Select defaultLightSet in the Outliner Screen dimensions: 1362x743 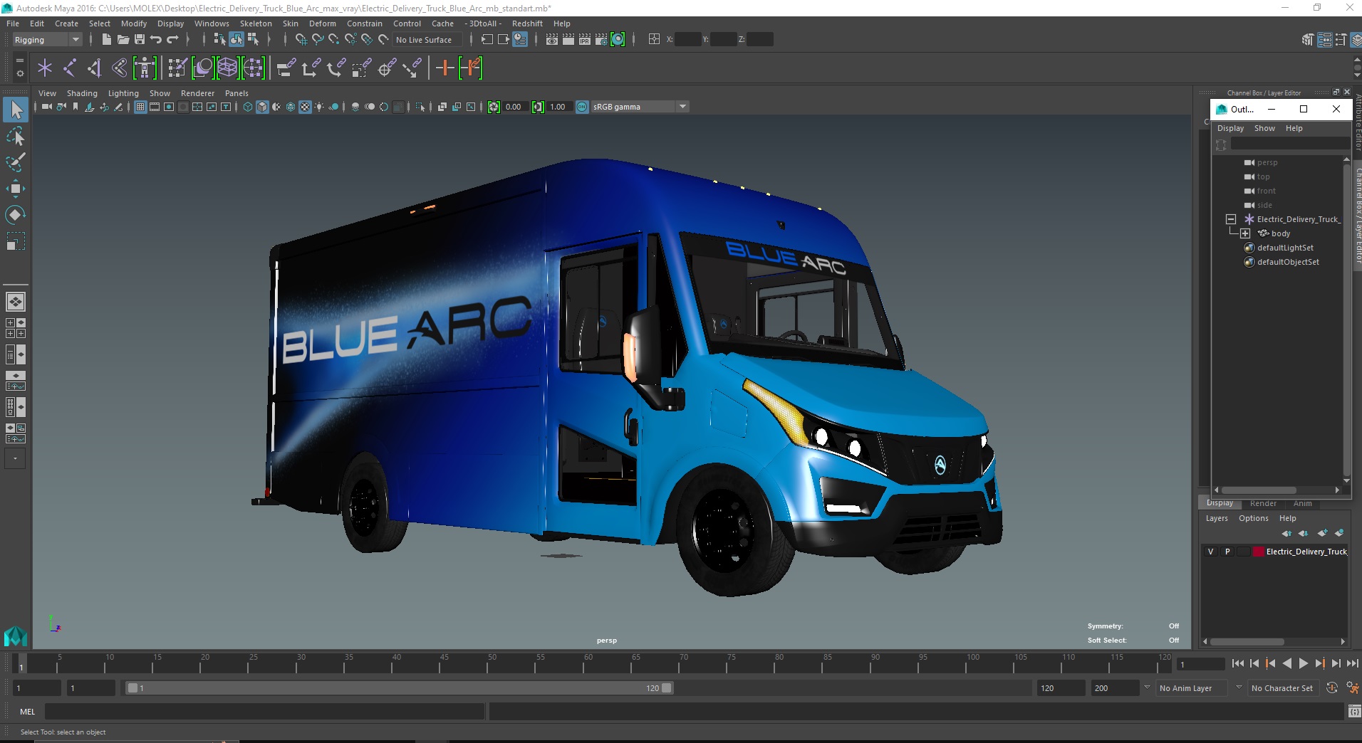point(1285,248)
